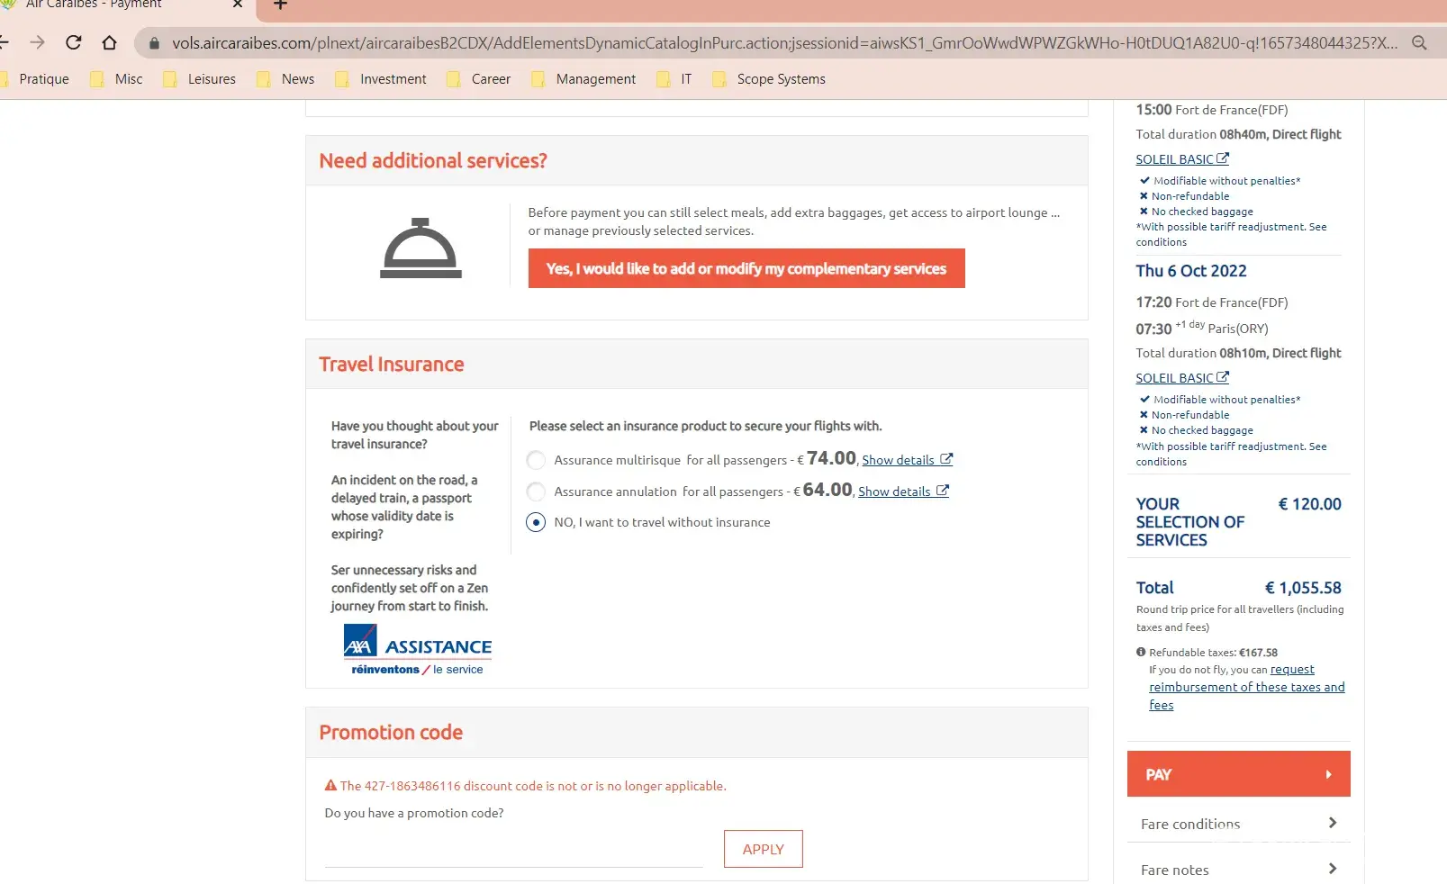The width and height of the screenshot is (1447, 884).
Task: Close the Air Caraibes Payment tab
Action: tap(238, 5)
